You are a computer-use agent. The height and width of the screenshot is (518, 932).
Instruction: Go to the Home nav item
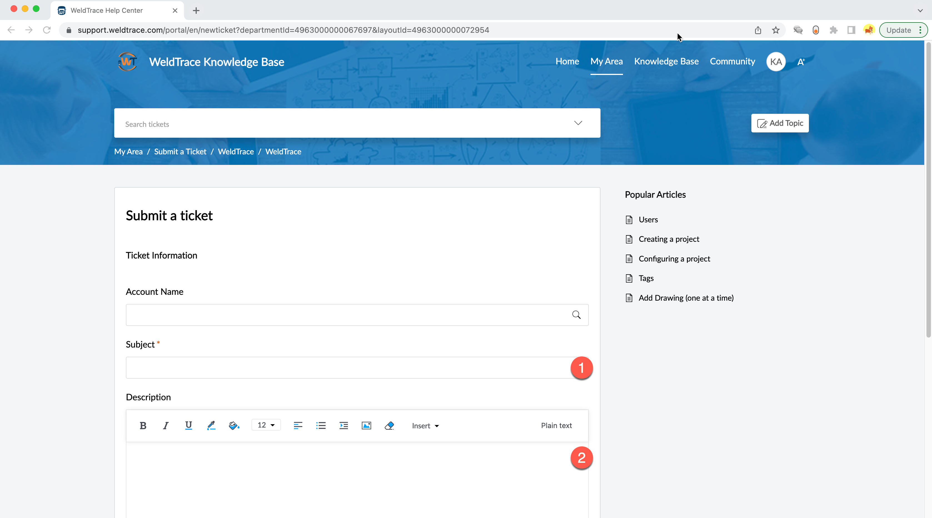(x=567, y=61)
